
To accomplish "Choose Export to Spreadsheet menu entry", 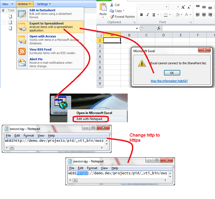I will pos(50,27).
